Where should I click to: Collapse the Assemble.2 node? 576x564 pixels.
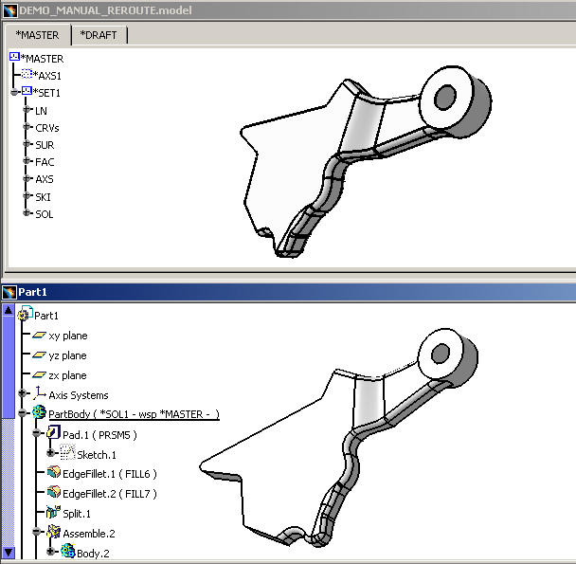pyautogui.click(x=36, y=532)
